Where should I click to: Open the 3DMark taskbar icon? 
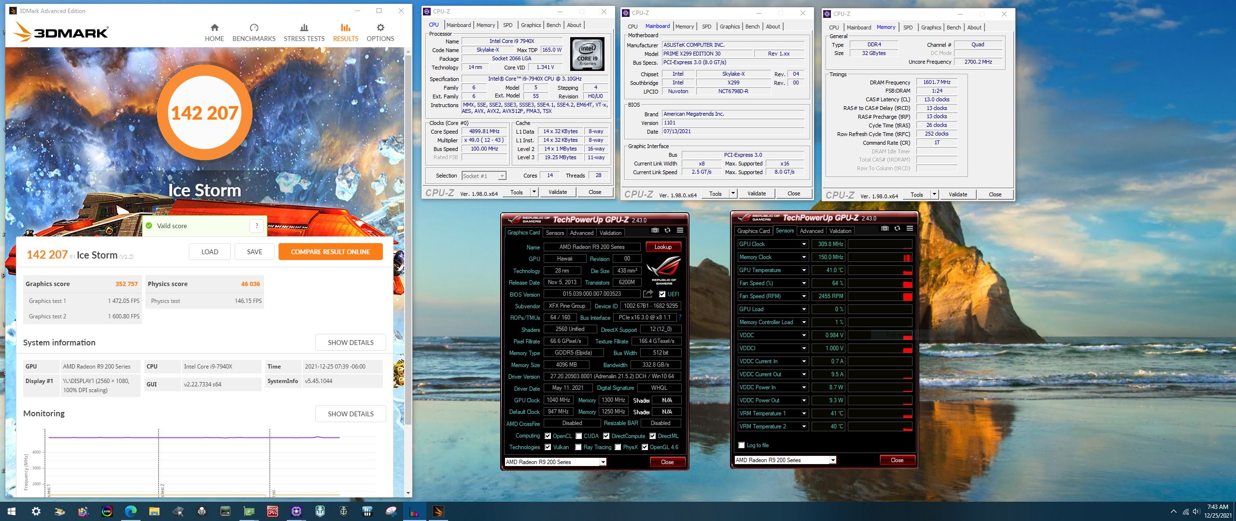(438, 511)
